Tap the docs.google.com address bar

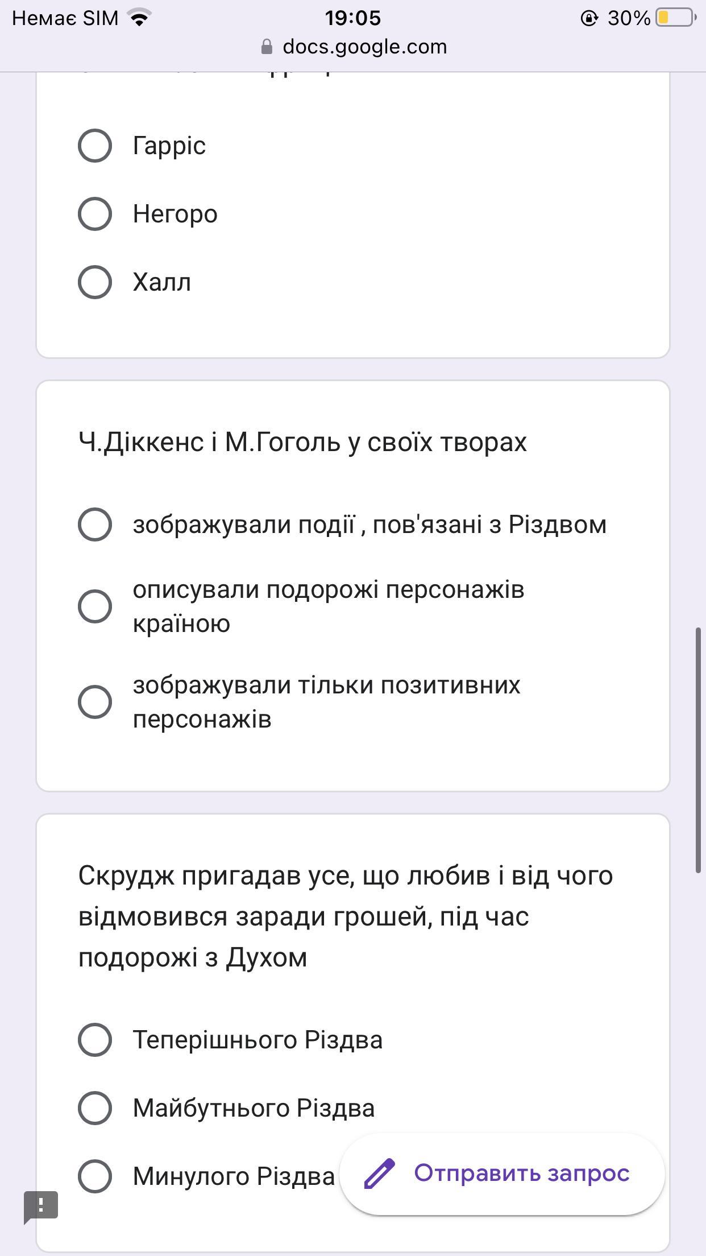pos(364,47)
